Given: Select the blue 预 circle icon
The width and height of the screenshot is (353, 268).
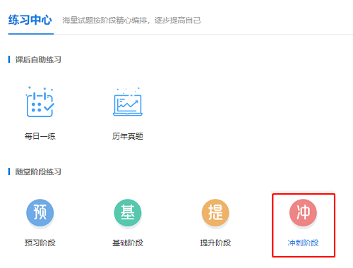Looking at the screenshot, I should tap(40, 212).
